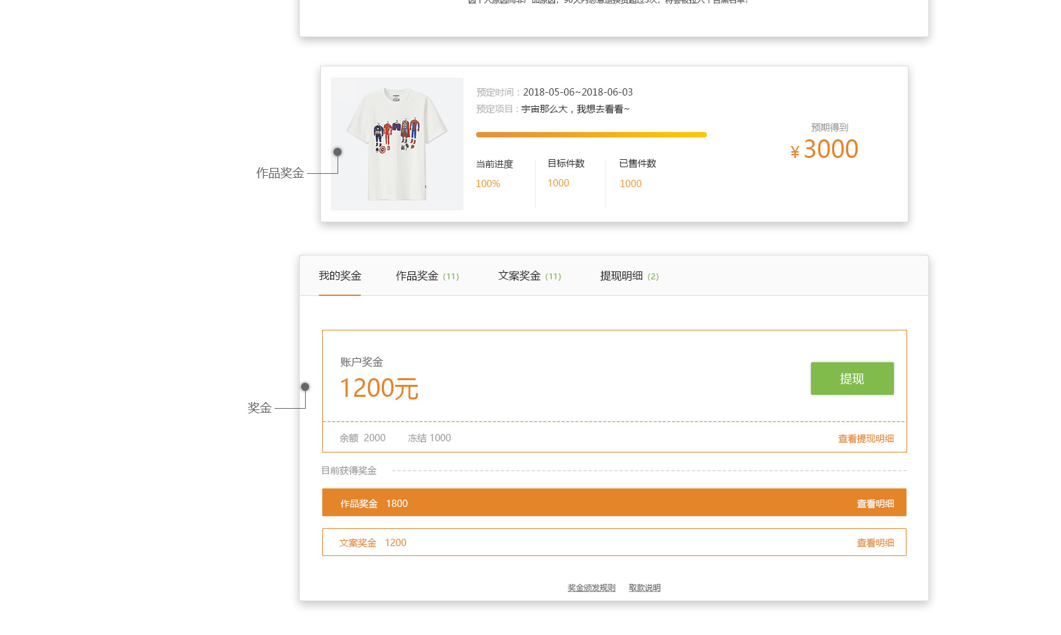
Task: Click the annotation dot on the T-shirt card
Action: click(338, 152)
